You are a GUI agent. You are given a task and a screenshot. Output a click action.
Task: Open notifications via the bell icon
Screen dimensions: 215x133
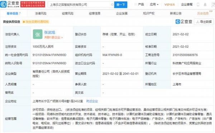click(205, 5)
